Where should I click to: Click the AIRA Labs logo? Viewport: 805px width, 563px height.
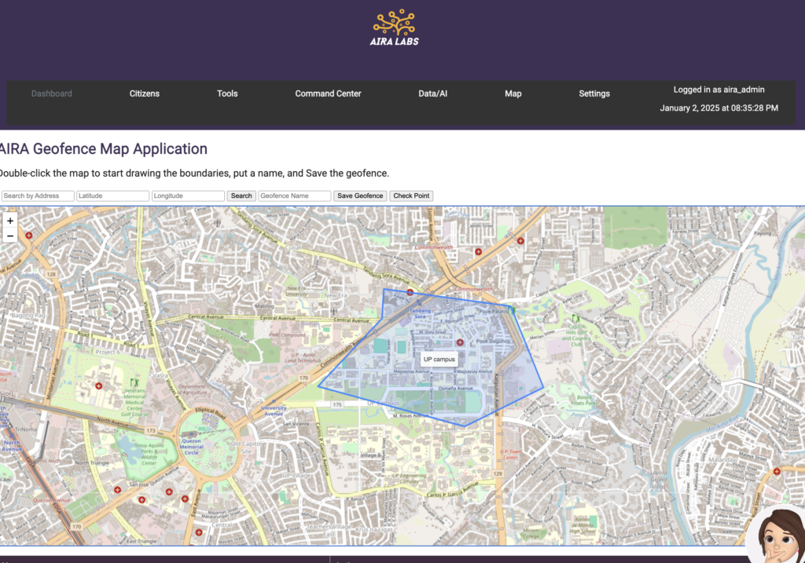[395, 27]
